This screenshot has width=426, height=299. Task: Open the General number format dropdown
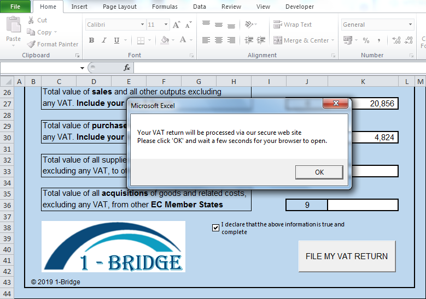click(x=410, y=25)
